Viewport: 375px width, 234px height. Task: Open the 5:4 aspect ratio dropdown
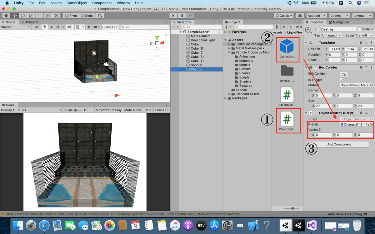pos(42,110)
